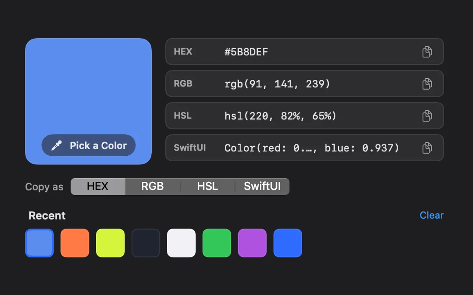473x295 pixels.
Task: Select RGB in the Copy as control
Action: click(153, 186)
